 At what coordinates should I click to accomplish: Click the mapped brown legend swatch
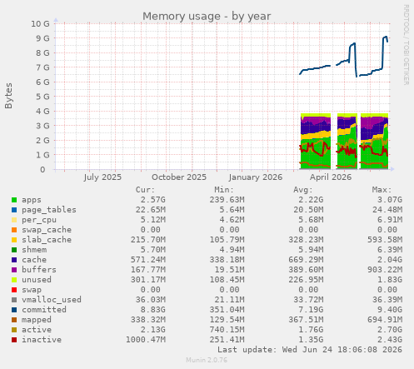coord(14,320)
